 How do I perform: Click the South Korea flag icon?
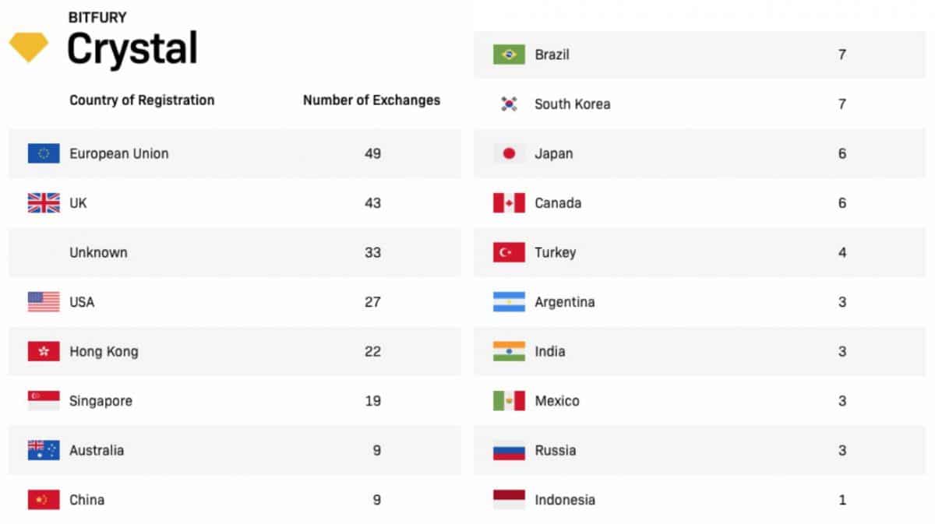coord(509,104)
